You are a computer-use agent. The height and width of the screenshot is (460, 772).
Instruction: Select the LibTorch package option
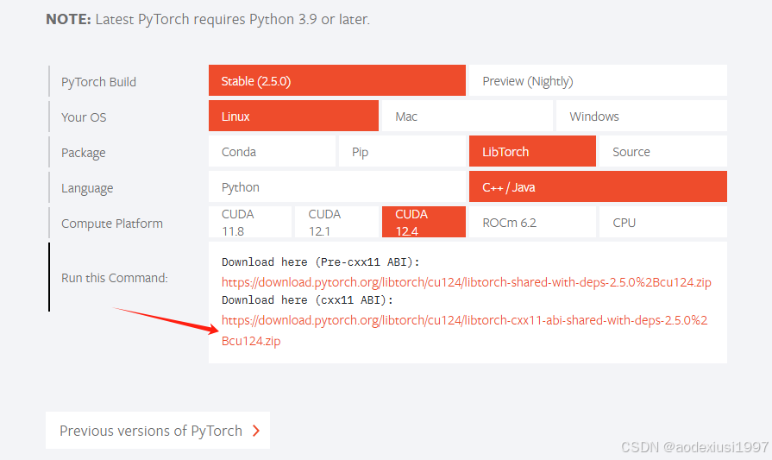tap(532, 151)
